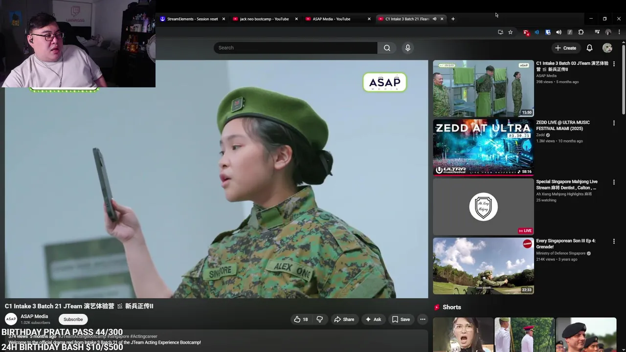This screenshot has width=626, height=352.
Task: Open options for C1 Intake 3 Batch 03 video
Action: coord(614,64)
